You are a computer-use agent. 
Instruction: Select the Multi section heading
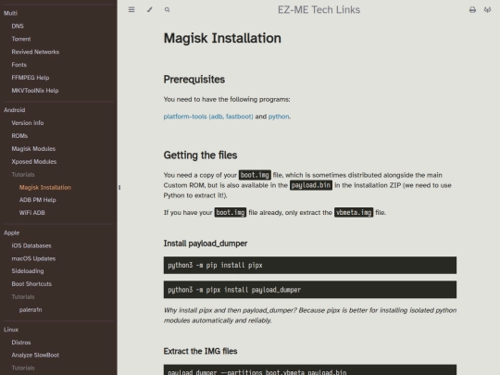pyautogui.click(x=10, y=13)
